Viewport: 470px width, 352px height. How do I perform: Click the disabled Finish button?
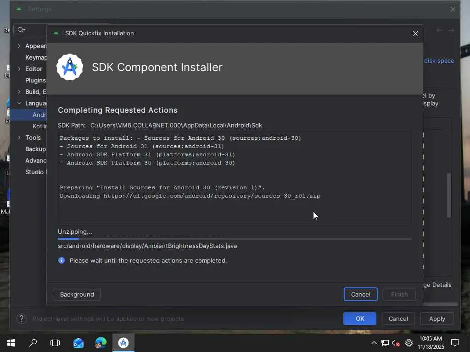coord(399,295)
